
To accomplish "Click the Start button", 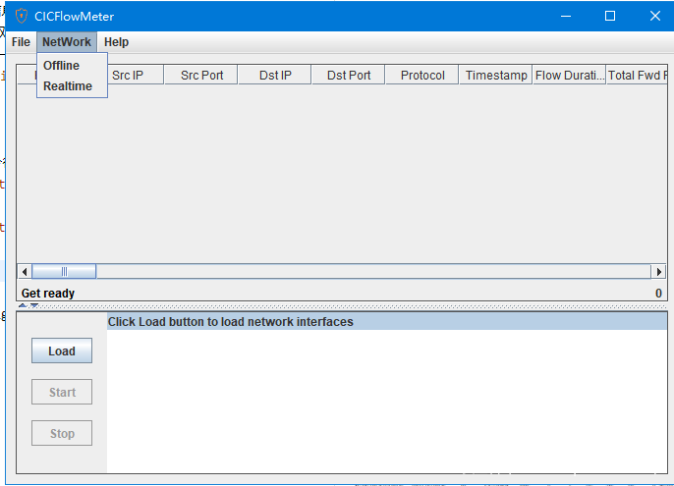I will tap(62, 392).
